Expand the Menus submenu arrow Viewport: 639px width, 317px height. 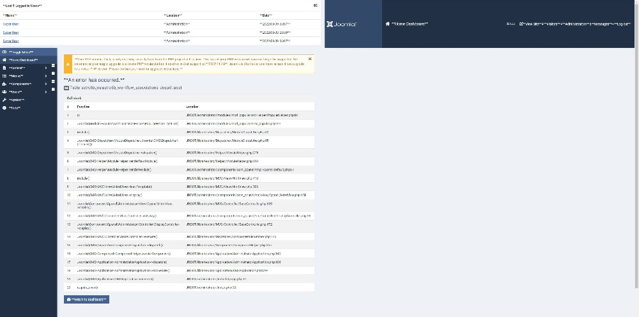[x=45, y=75]
